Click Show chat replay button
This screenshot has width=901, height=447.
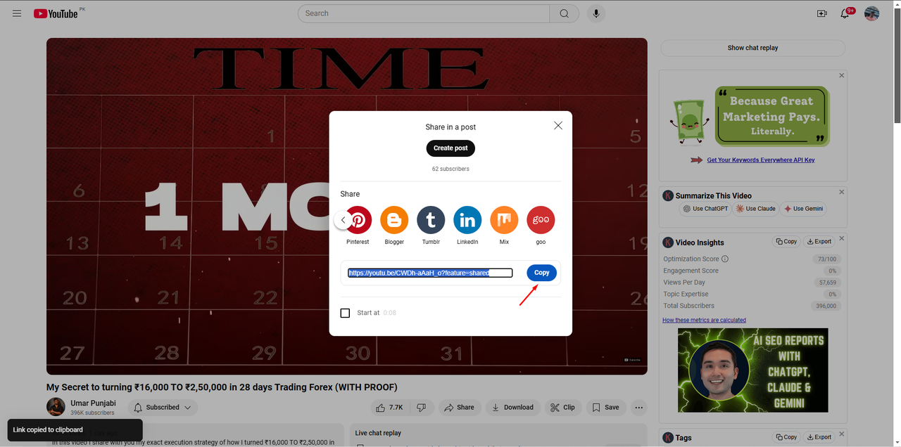point(752,48)
